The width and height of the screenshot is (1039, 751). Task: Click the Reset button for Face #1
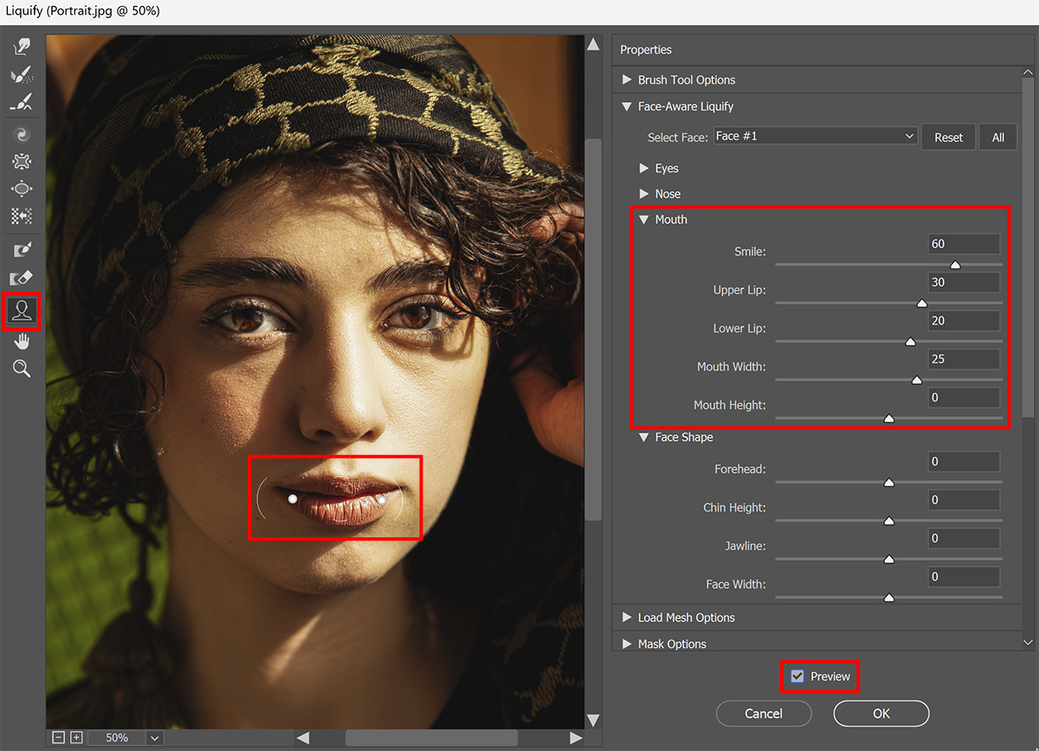(x=948, y=136)
